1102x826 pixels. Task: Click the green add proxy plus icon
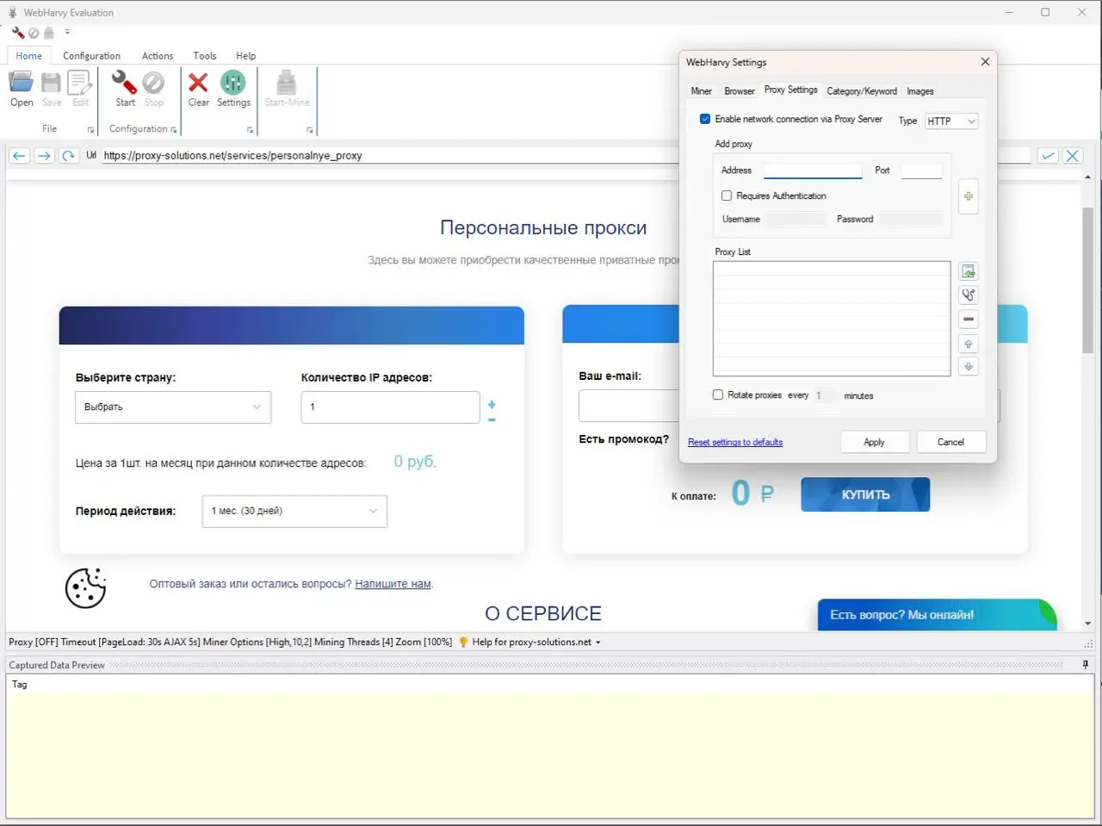coord(969,196)
